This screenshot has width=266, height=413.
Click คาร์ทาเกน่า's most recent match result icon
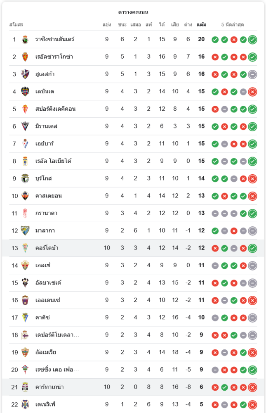pyautogui.click(x=253, y=387)
